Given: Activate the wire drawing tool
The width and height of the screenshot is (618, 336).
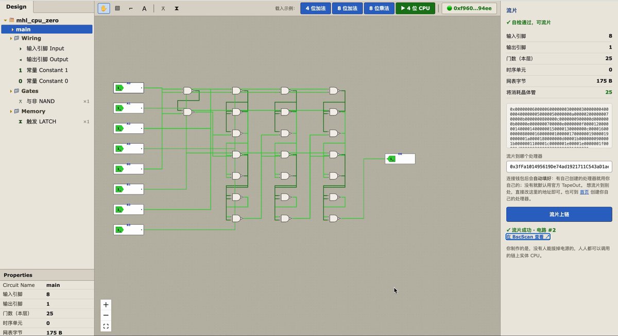Looking at the screenshot, I should (x=130, y=8).
